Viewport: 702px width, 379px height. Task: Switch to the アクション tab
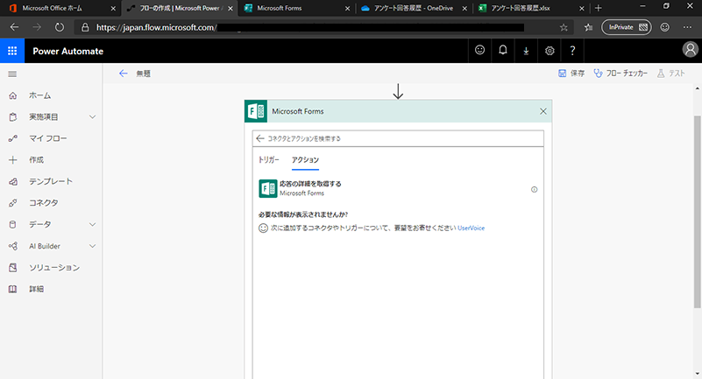[x=305, y=160]
